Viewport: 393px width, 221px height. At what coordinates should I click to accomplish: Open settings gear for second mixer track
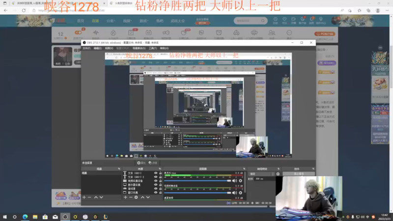(x=241, y=193)
